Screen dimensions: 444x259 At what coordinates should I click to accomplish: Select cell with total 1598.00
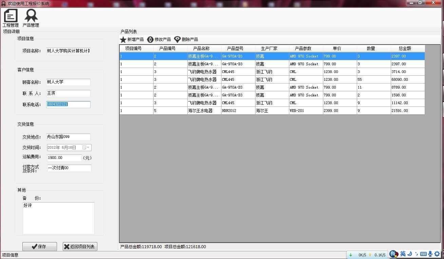point(408,95)
